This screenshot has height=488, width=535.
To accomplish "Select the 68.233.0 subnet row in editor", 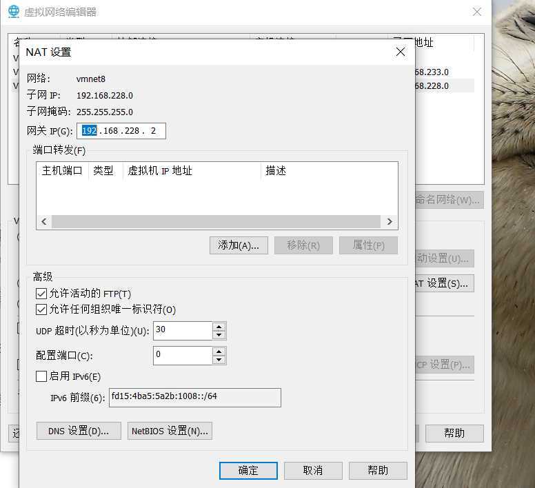I will 445,72.
